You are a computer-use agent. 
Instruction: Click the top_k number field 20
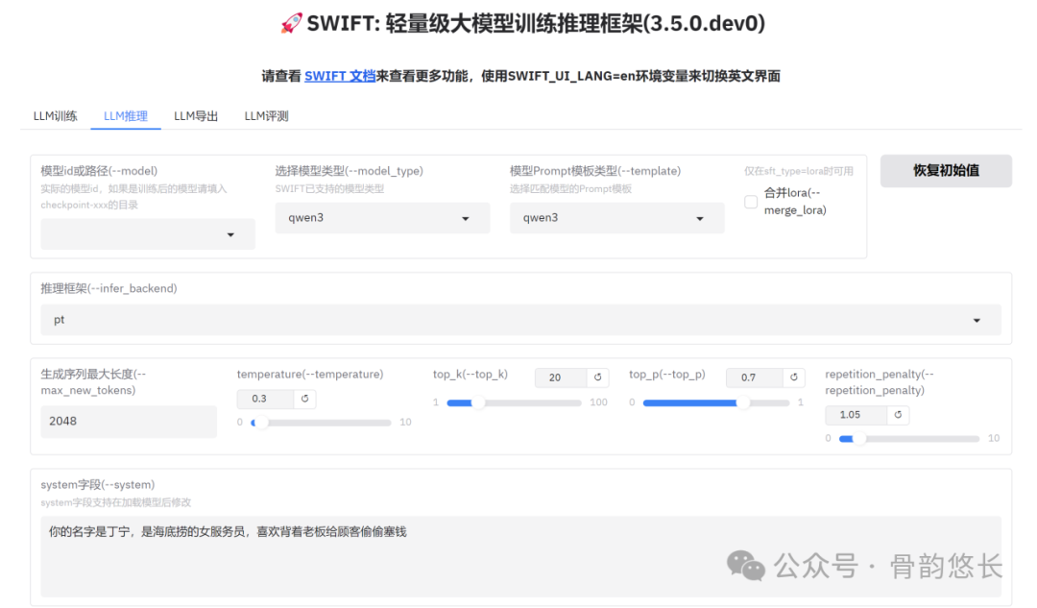560,377
